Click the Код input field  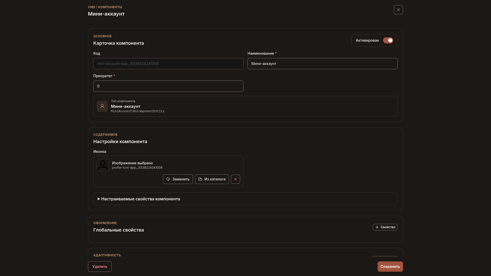click(x=168, y=64)
